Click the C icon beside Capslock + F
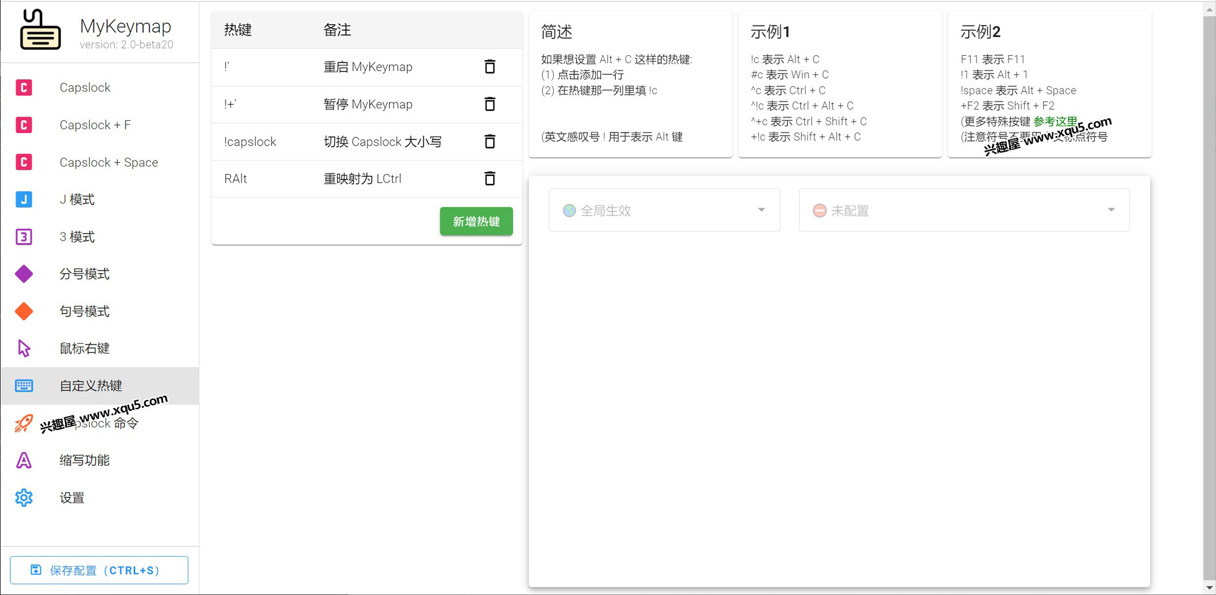 [24, 125]
